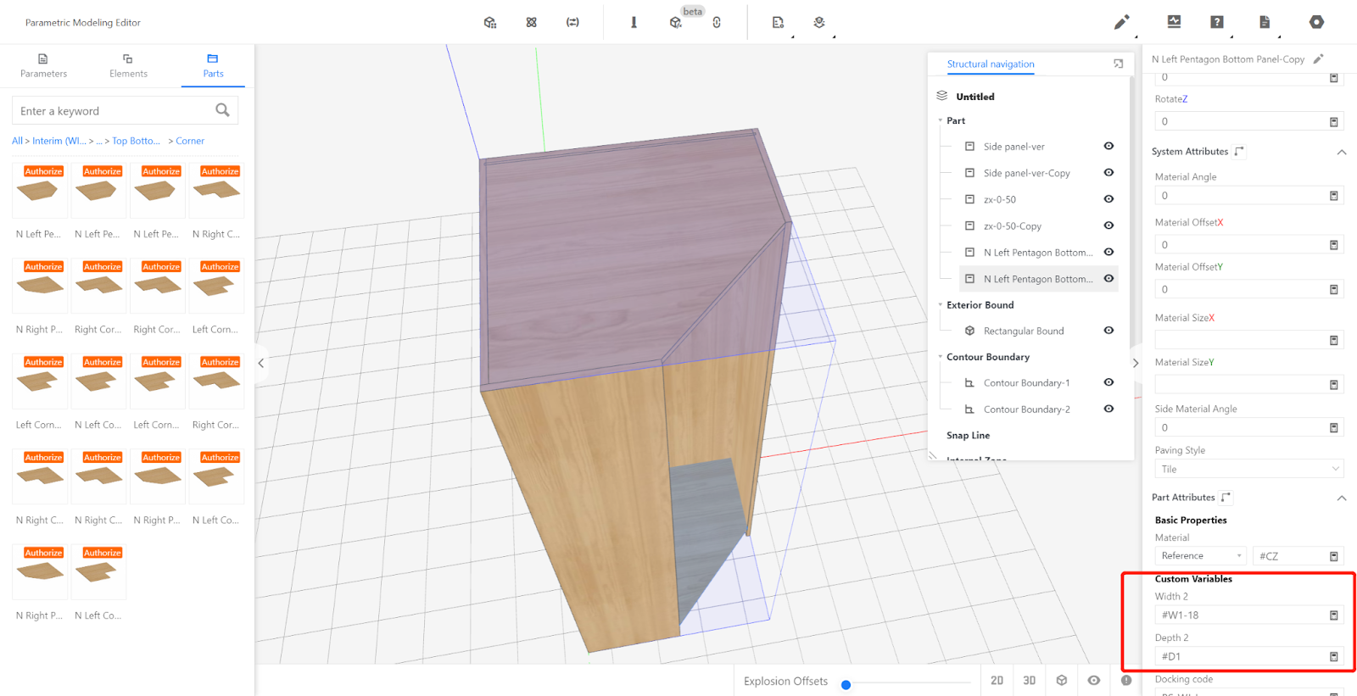The width and height of the screenshot is (1357, 696).
Task: Click the hexagon settings icon at top right
Action: [x=1316, y=22]
